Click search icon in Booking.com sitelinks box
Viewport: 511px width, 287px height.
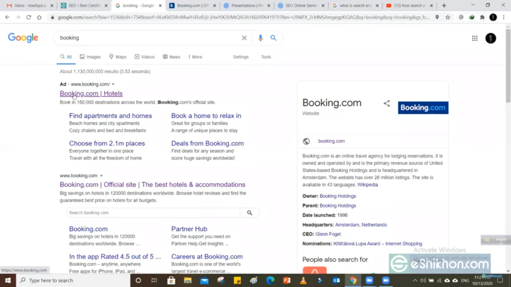click(250, 213)
